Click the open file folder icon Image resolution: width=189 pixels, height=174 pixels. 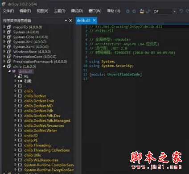pos(142,11)
